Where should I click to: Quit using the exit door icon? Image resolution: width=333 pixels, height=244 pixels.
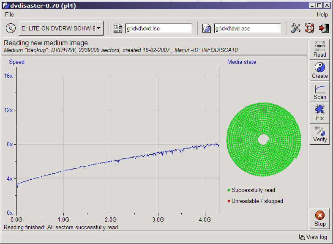(x=323, y=28)
